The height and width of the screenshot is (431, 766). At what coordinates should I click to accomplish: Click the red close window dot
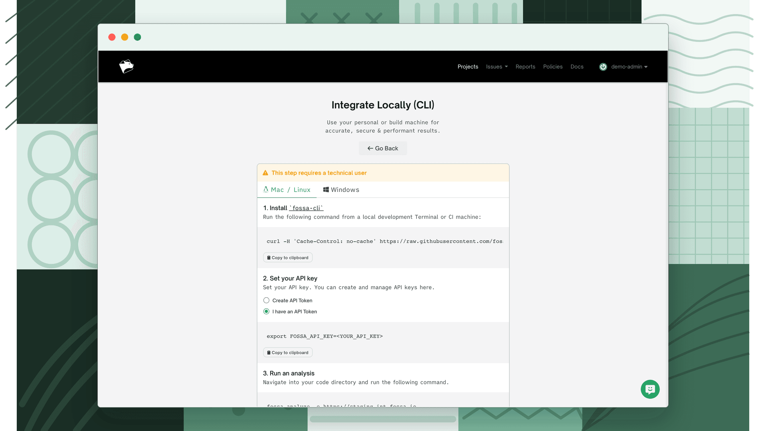click(112, 37)
